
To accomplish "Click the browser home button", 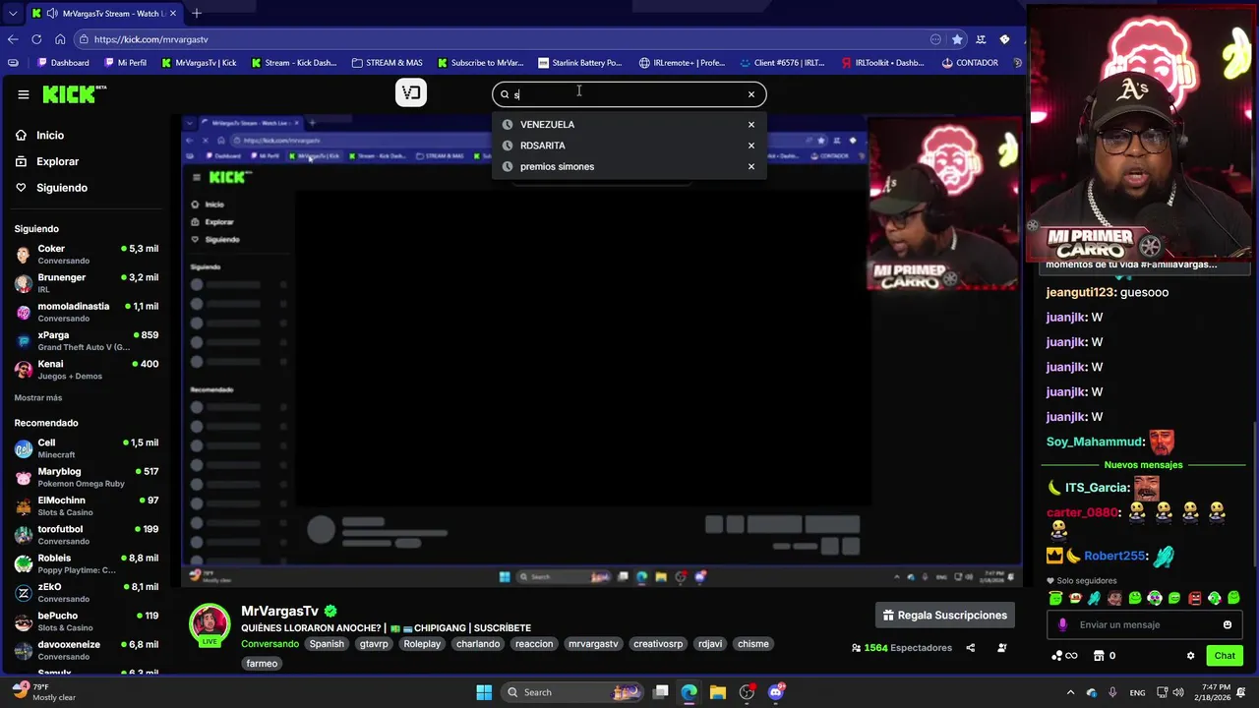I will click(60, 39).
